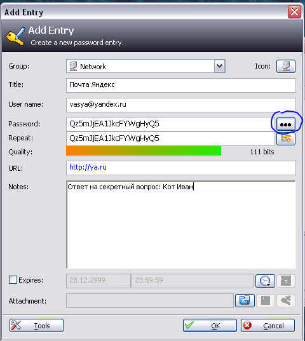Confirm the entry with OK

click(x=210, y=325)
